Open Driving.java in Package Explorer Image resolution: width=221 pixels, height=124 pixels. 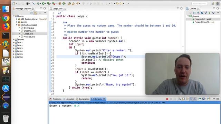(29, 28)
